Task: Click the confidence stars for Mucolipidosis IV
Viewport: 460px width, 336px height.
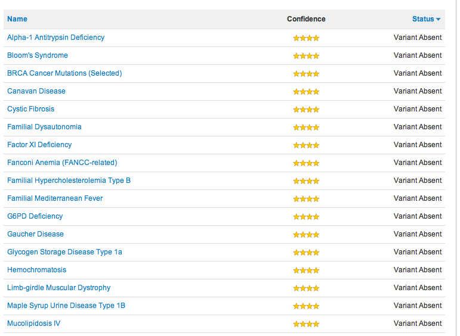Action: 306,324
